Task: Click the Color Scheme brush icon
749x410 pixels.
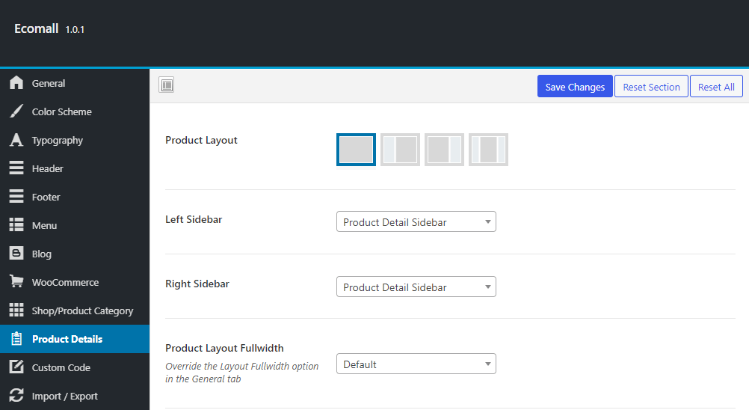Action: 16,111
